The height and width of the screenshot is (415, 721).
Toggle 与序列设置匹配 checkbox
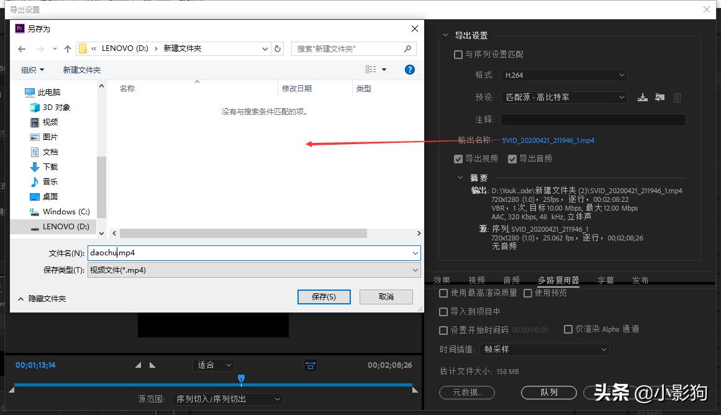pyautogui.click(x=458, y=55)
